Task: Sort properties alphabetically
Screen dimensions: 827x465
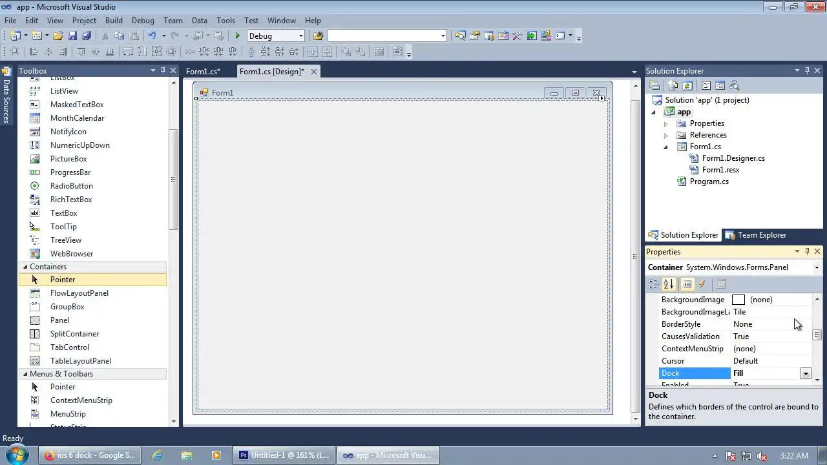Action: point(669,284)
